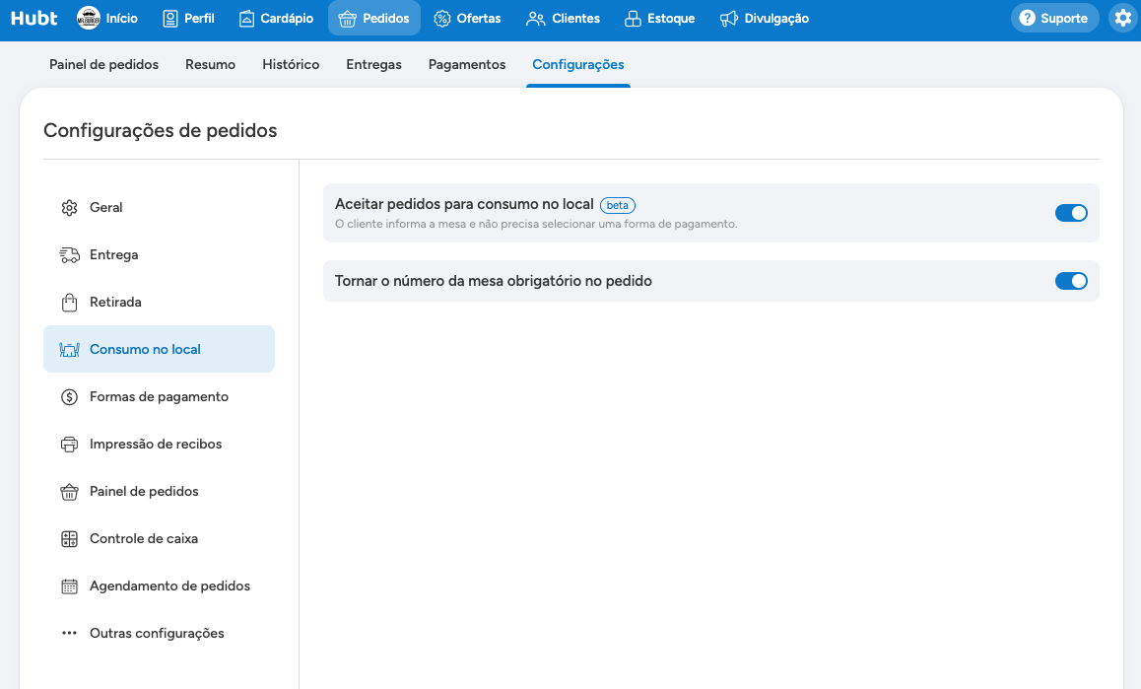Click the Perfil badge icon
The image size is (1141, 689).
point(170,19)
